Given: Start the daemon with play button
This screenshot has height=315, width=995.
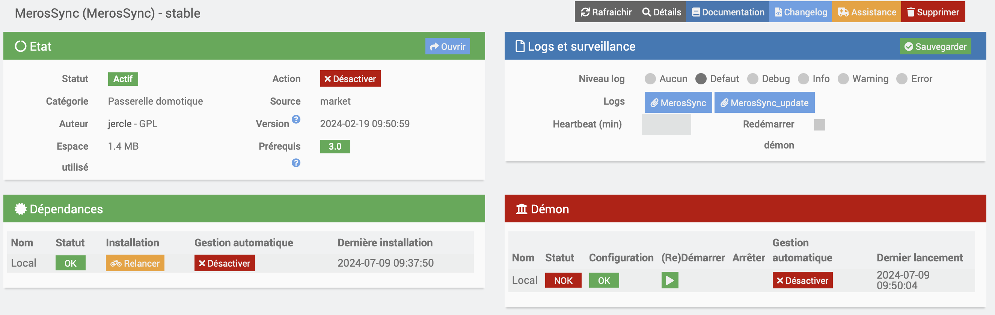Looking at the screenshot, I should 670,280.
